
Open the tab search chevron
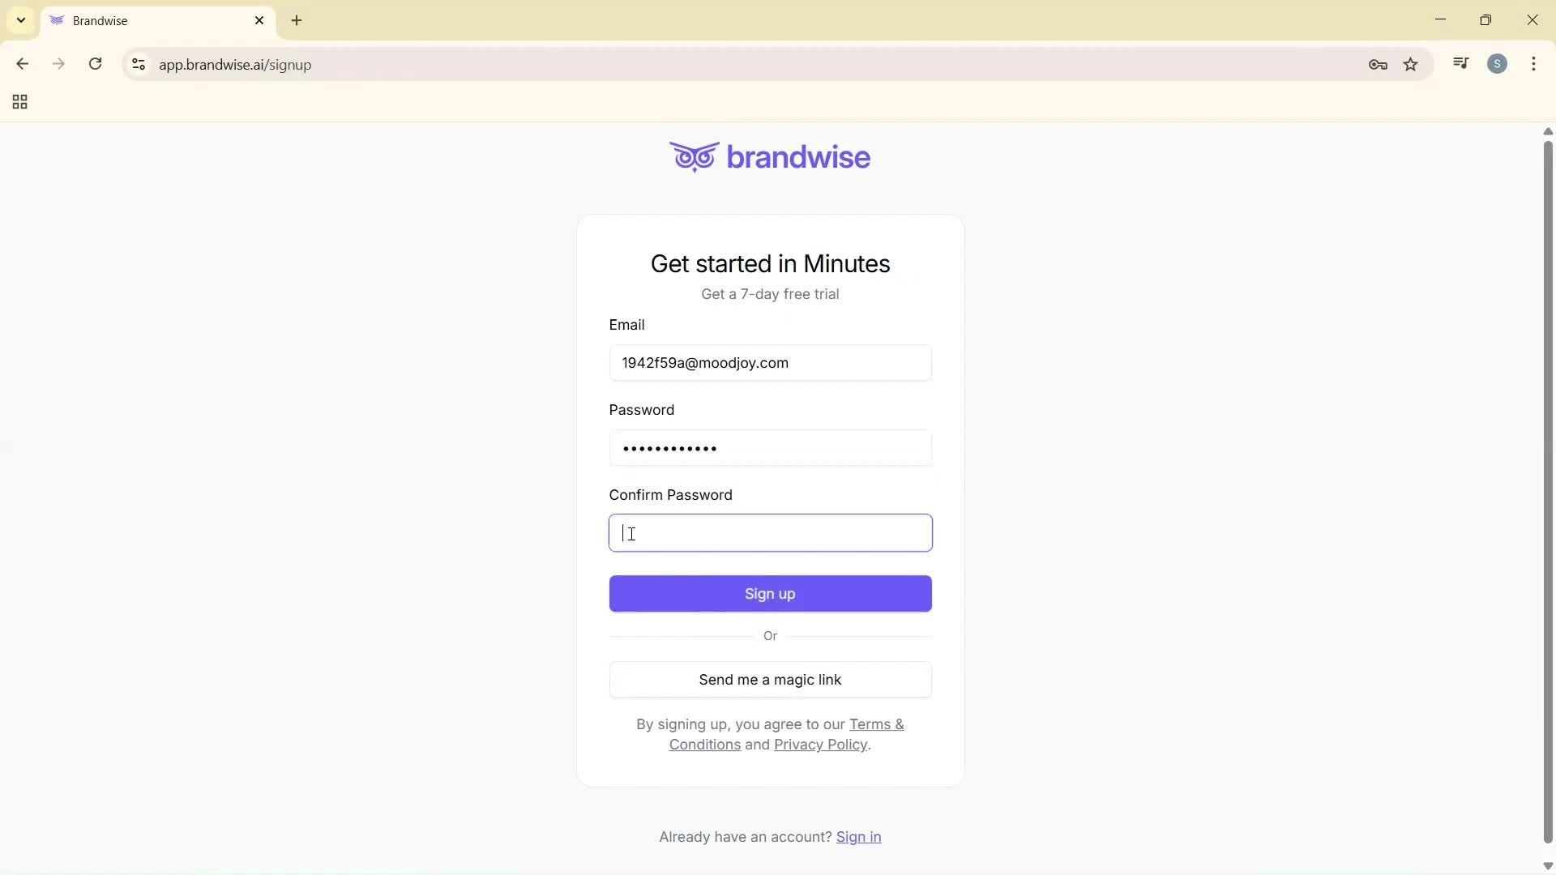(20, 20)
